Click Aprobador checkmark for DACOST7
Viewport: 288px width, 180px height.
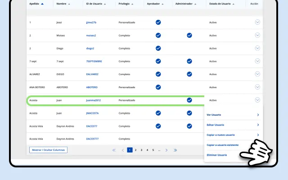pyautogui.click(x=158, y=126)
